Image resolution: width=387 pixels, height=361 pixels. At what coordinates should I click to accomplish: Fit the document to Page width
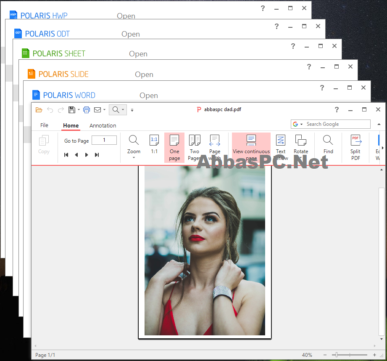215,148
